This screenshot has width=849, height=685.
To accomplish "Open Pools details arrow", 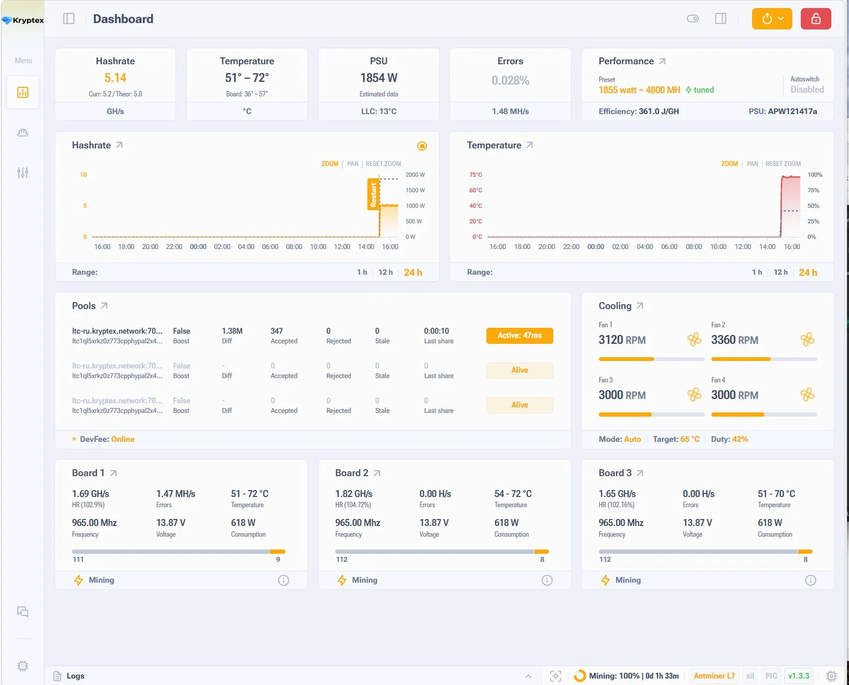I will click(104, 306).
